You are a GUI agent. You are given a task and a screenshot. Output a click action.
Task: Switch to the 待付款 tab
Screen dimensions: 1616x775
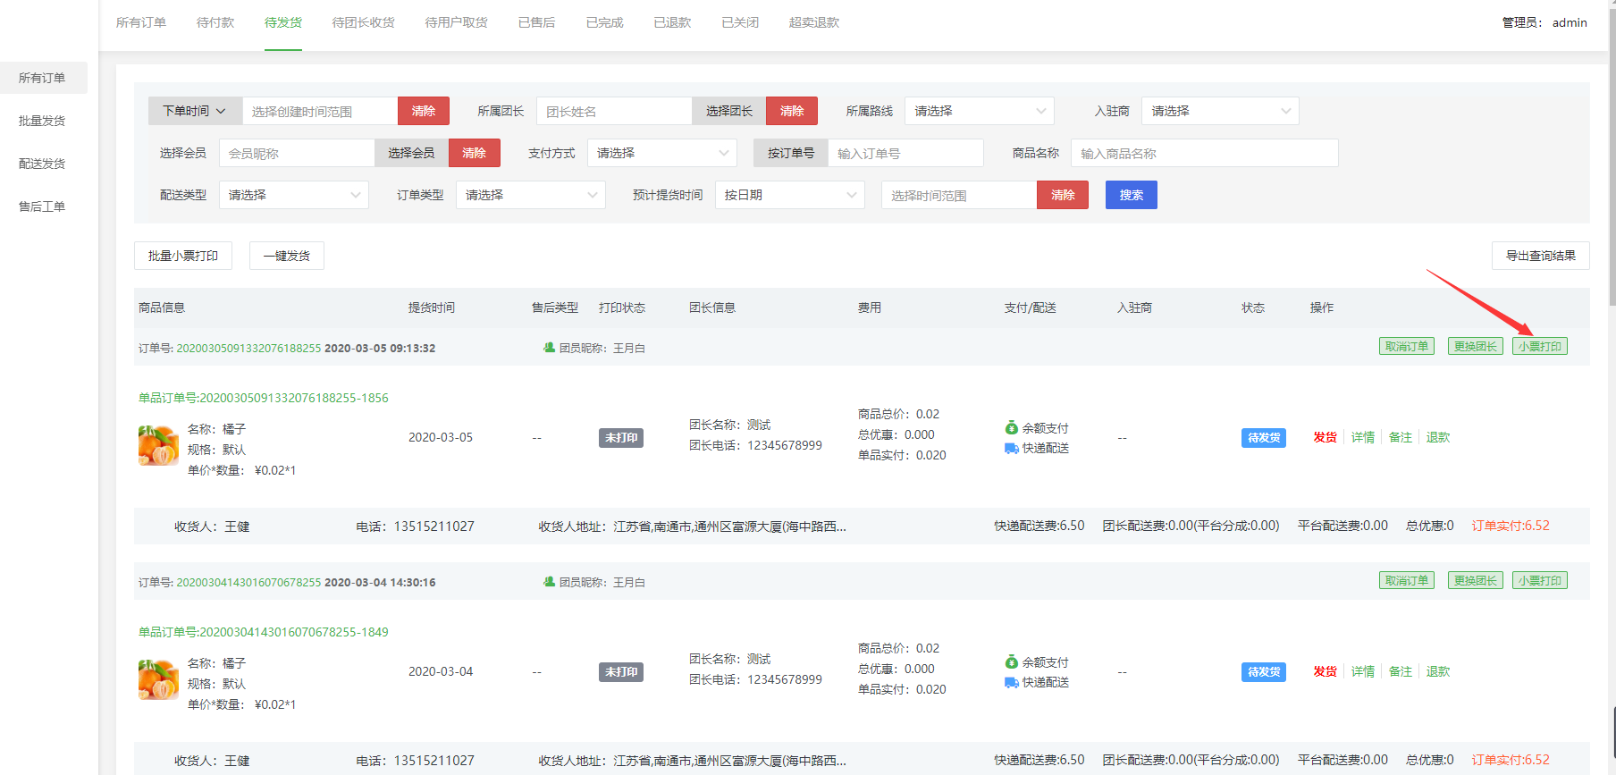pyautogui.click(x=215, y=22)
